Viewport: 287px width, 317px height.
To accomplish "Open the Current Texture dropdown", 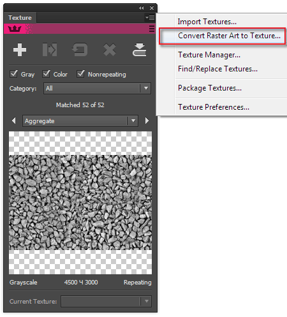I will [x=106, y=301].
